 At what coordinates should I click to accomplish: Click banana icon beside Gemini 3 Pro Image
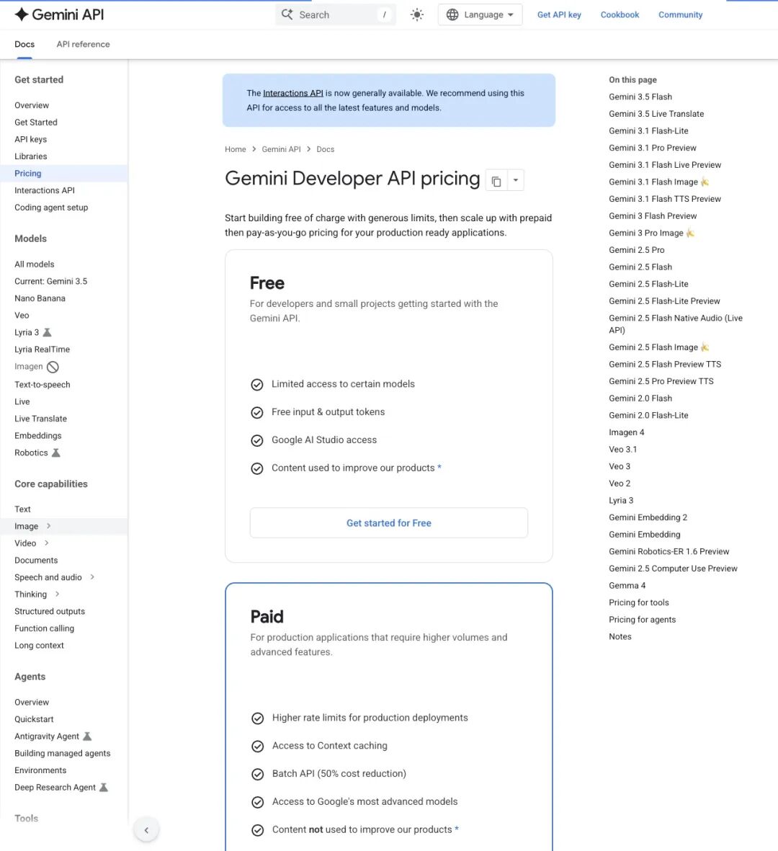click(690, 233)
